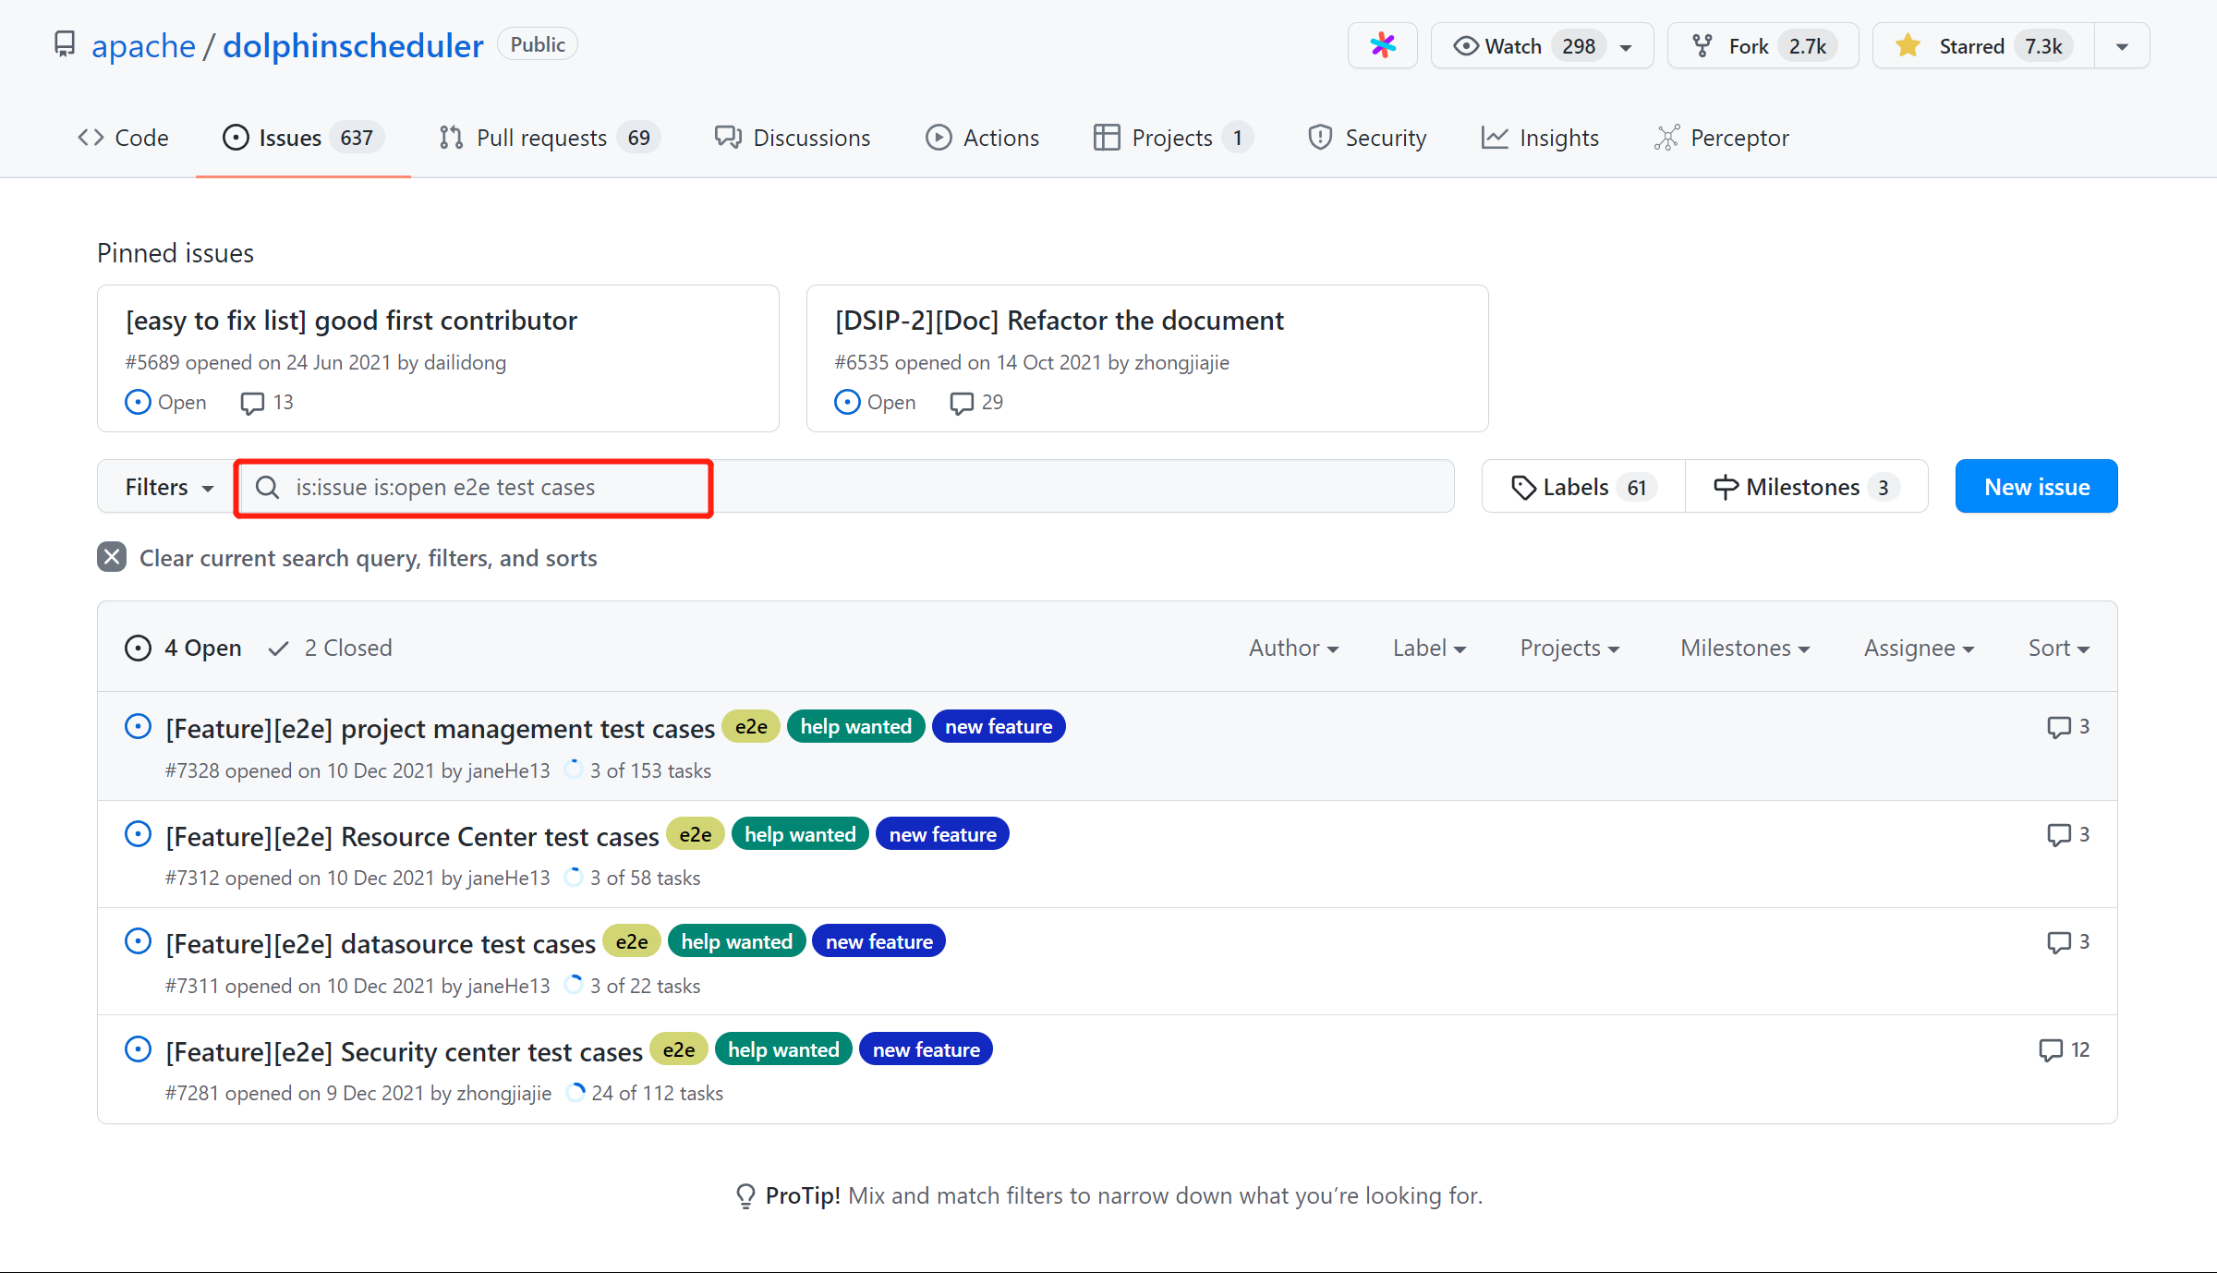2217x1273 pixels.
Task: Expand the Filters dropdown
Action: coord(168,487)
